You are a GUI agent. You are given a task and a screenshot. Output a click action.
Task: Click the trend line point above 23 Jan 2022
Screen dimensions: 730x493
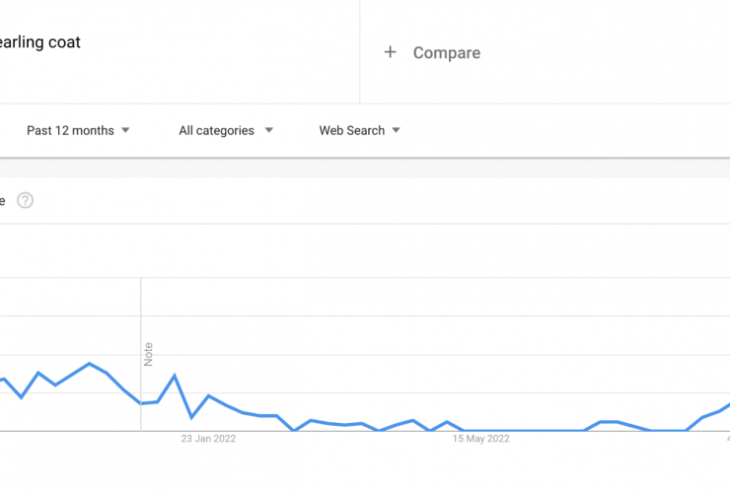point(208,396)
